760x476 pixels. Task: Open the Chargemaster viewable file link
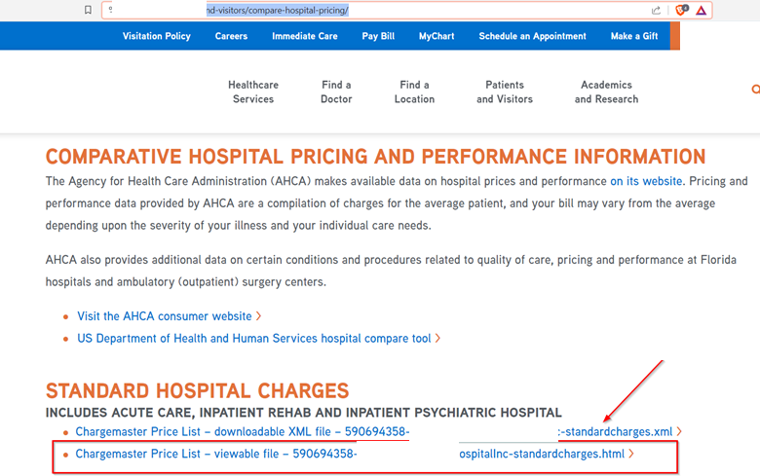pos(350,454)
